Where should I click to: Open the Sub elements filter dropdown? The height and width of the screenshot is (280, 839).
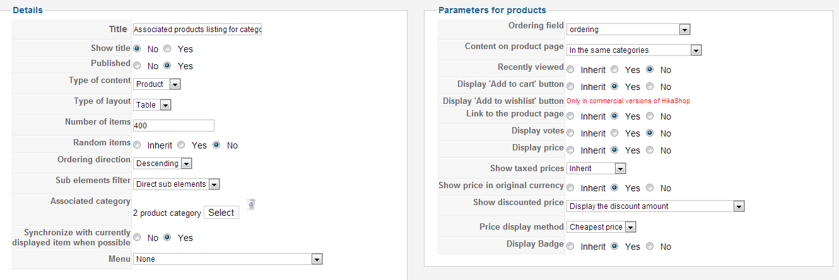point(176,184)
